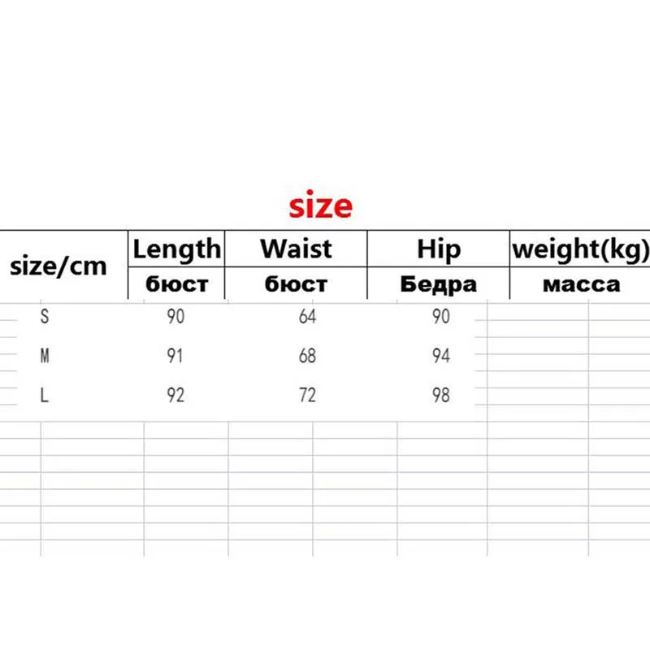The height and width of the screenshot is (650, 650).
Task: Select the Length value 92 for size L
Action: 175,395
